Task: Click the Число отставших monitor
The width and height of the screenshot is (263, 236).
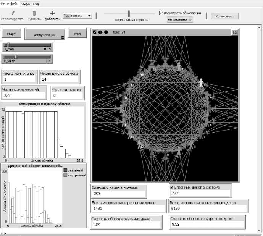Action: [68, 93]
